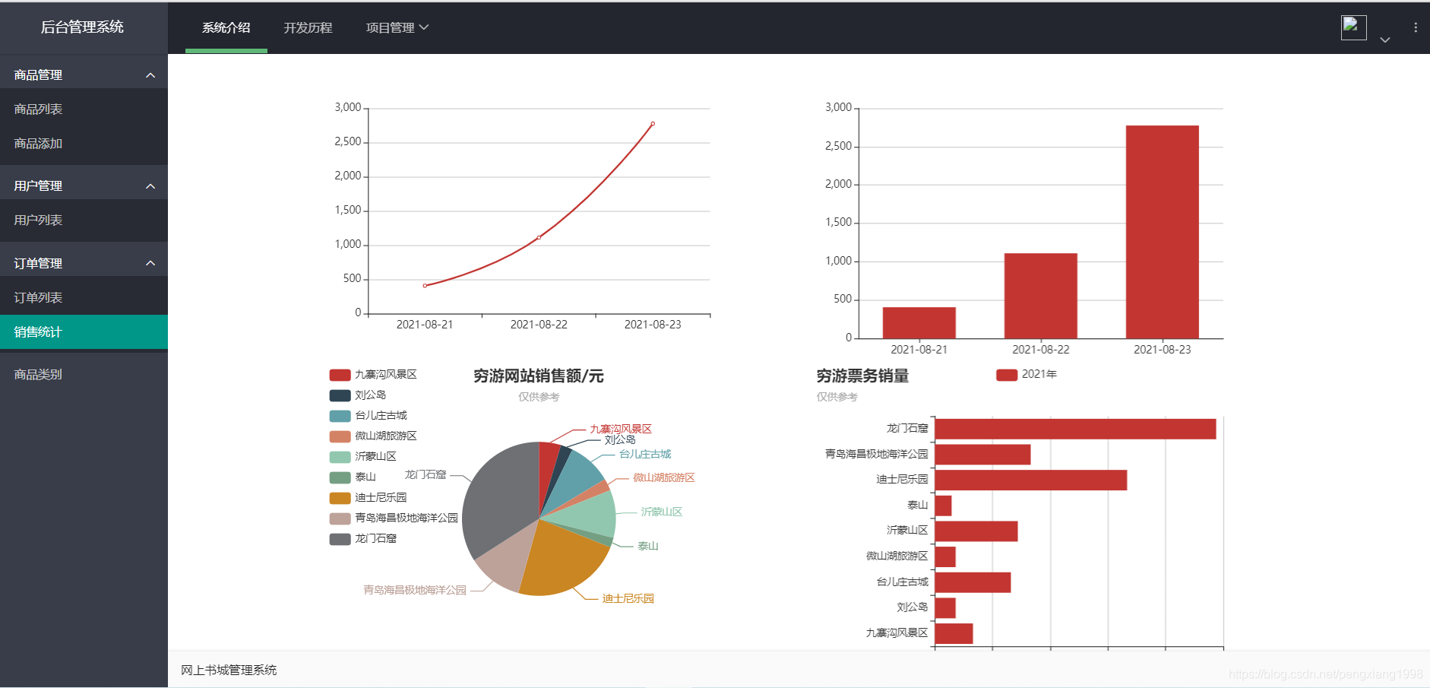Click the 微山湖旅游区 pie label
1430x688 pixels.
pyautogui.click(x=664, y=478)
